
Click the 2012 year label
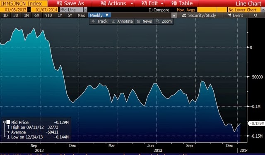pos(39,150)
